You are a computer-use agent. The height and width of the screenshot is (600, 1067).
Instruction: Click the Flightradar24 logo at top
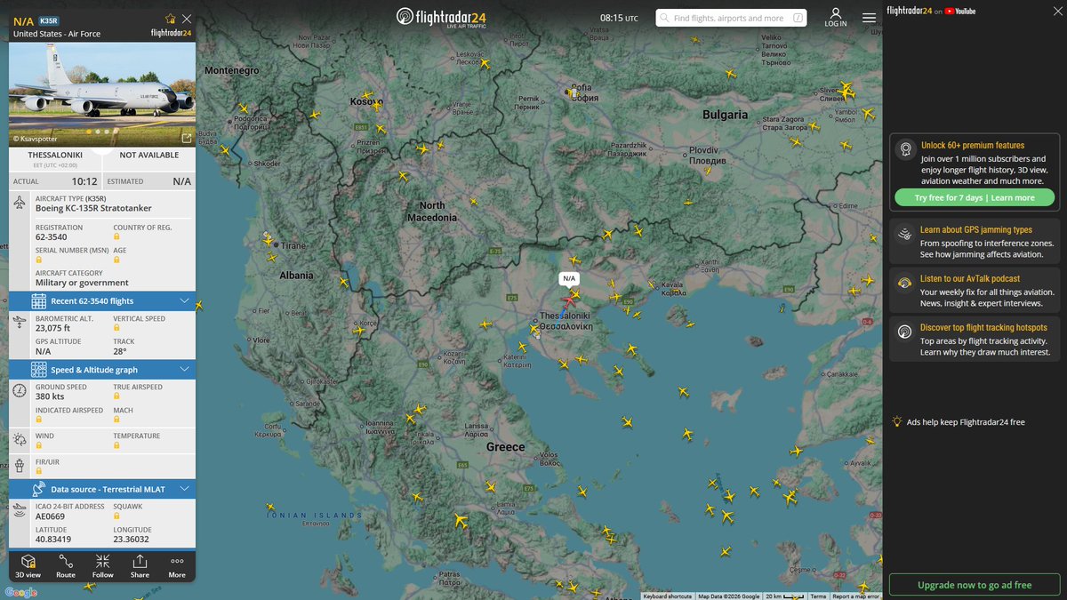[x=442, y=17]
